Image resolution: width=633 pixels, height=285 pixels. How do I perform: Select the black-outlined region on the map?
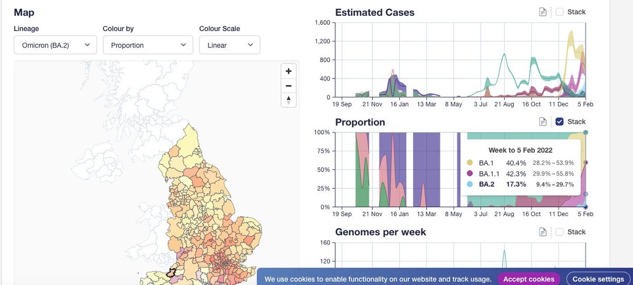pyautogui.click(x=171, y=273)
